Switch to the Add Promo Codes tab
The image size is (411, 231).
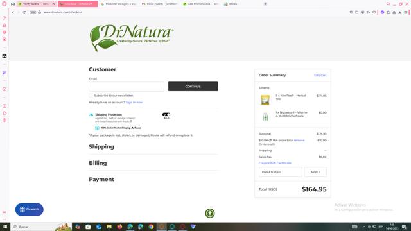(201, 4)
